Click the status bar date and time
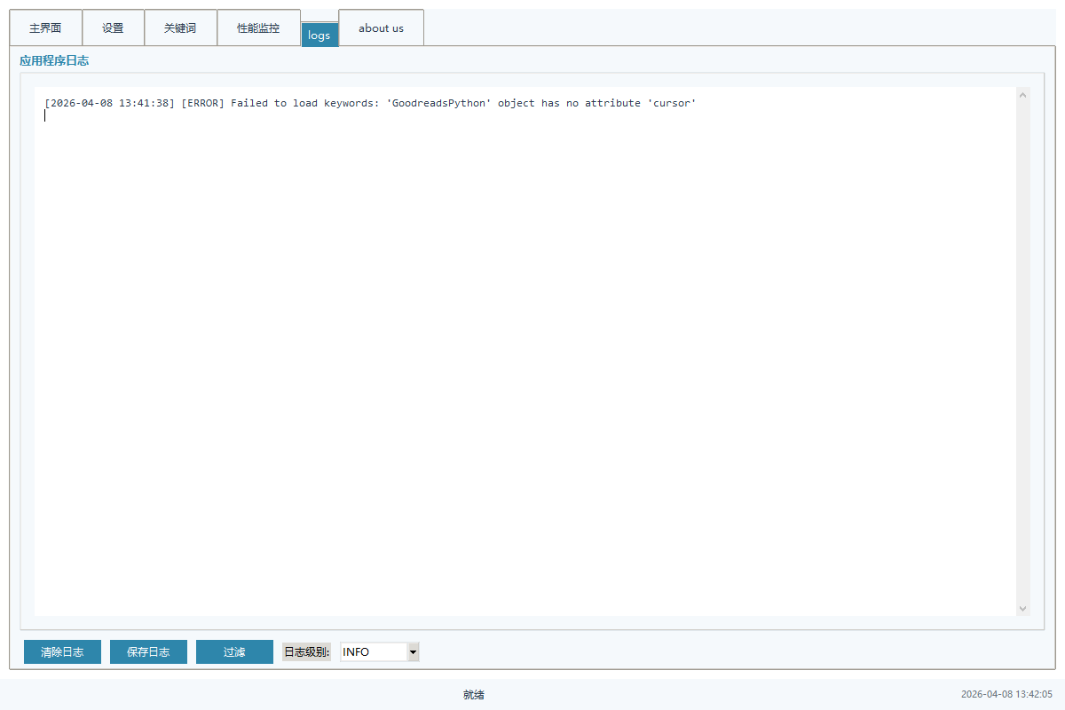The width and height of the screenshot is (1065, 710). 1006,695
